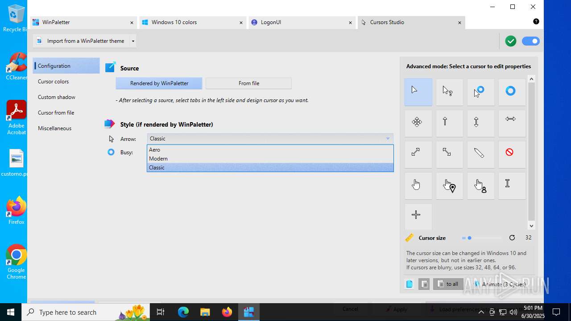Click the cursor size value 32
The width and height of the screenshot is (571, 321).
click(x=528, y=238)
